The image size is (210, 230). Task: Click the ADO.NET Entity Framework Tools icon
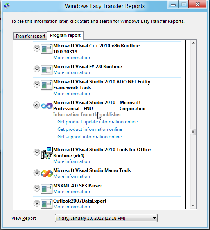(47, 85)
